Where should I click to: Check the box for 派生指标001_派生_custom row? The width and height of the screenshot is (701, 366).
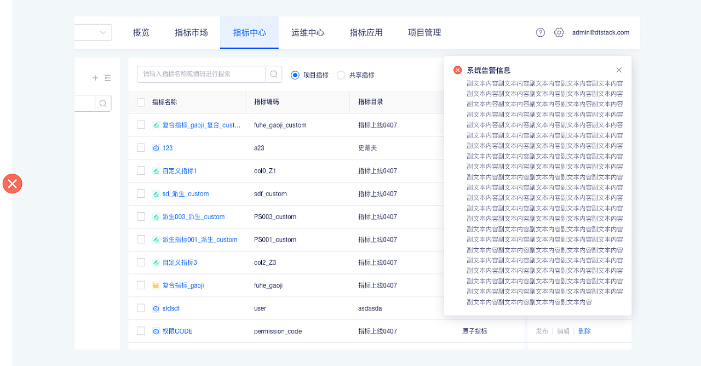pos(141,239)
